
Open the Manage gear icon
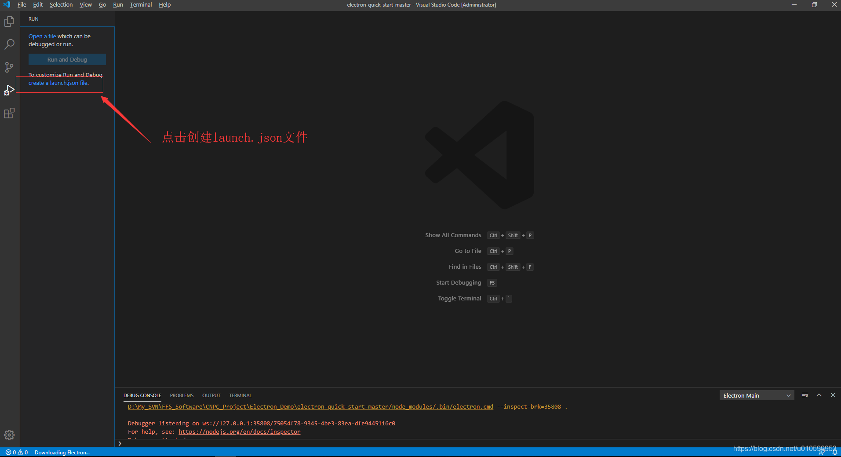point(9,435)
